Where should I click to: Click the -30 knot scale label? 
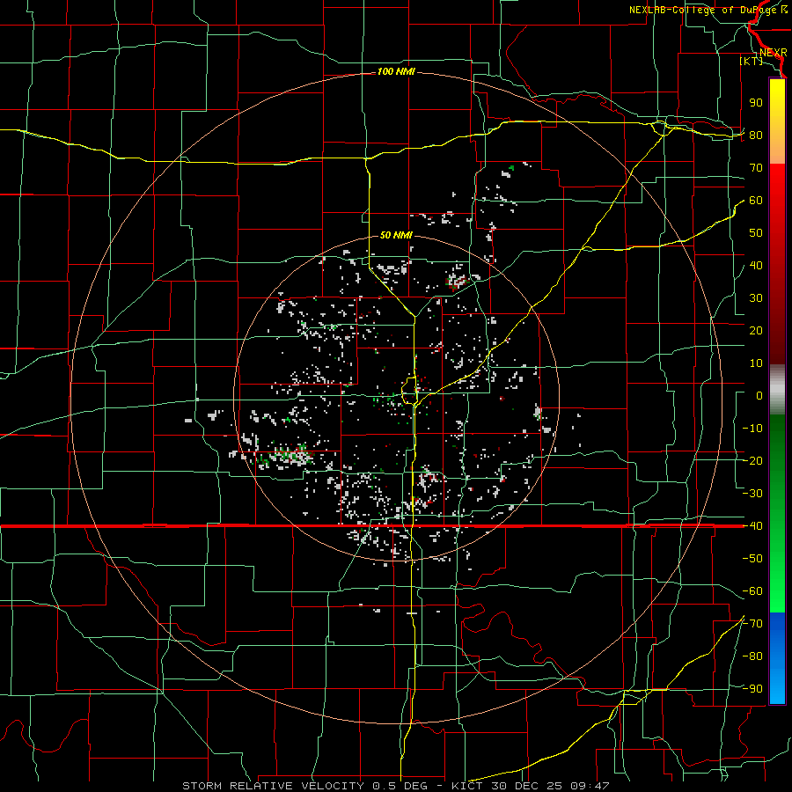coord(752,494)
